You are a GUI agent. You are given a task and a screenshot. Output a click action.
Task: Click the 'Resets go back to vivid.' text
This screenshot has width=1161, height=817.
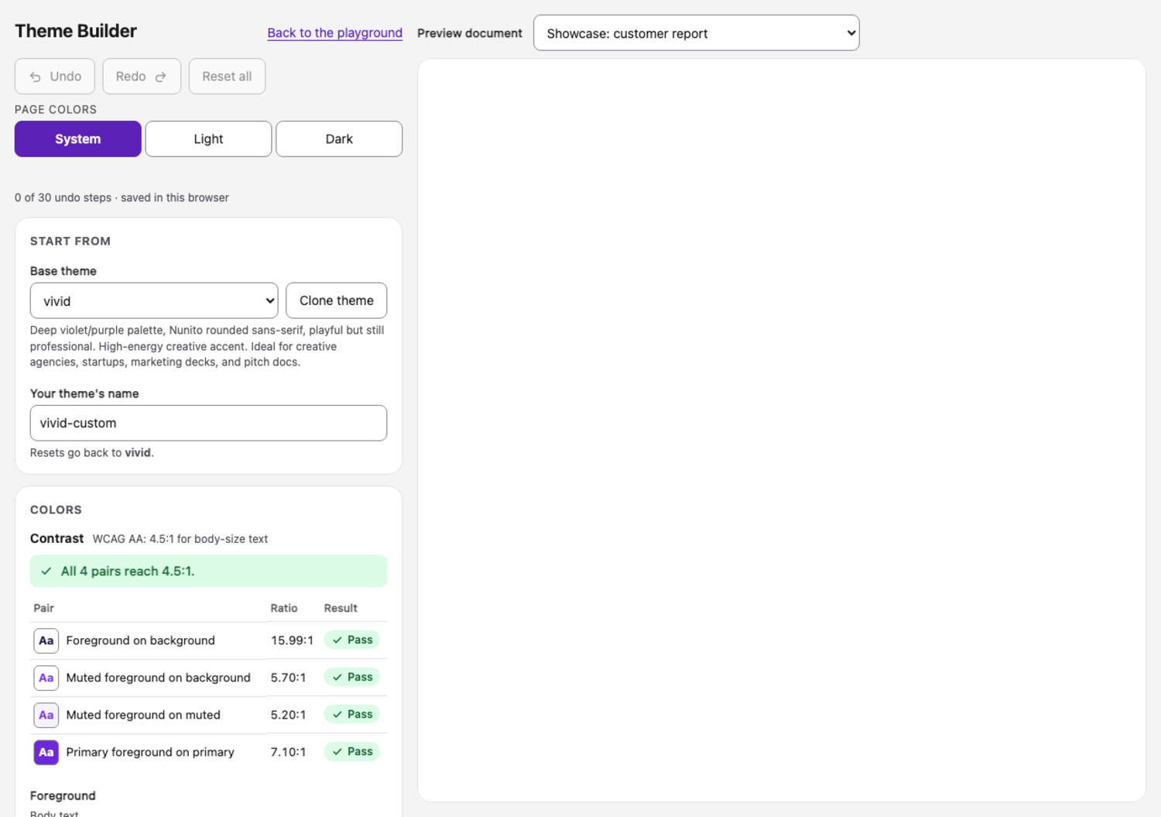[x=92, y=453]
